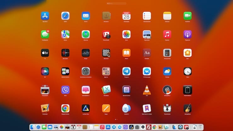
Task: Open GarageBand
Action: pyautogui.click(x=188, y=108)
